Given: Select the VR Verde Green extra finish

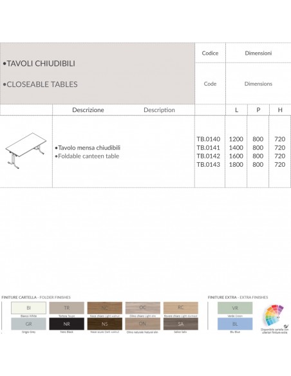Looking at the screenshot, I should [x=235, y=308].
